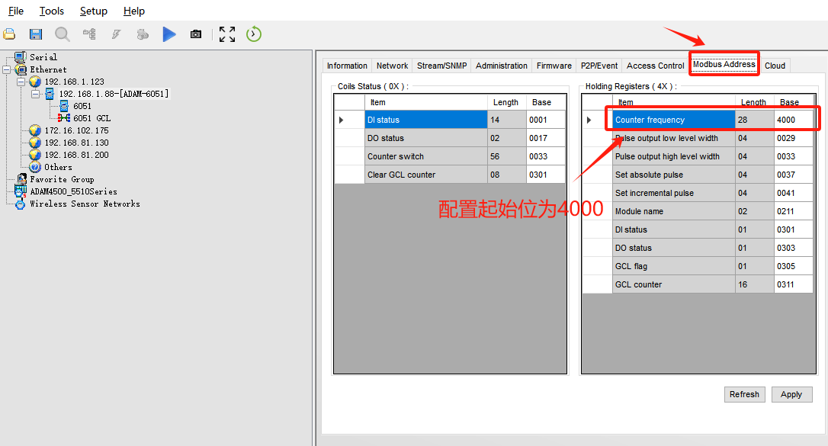Click the Base cell showing 4000
Screen dimensions: 828x446
tap(796, 120)
